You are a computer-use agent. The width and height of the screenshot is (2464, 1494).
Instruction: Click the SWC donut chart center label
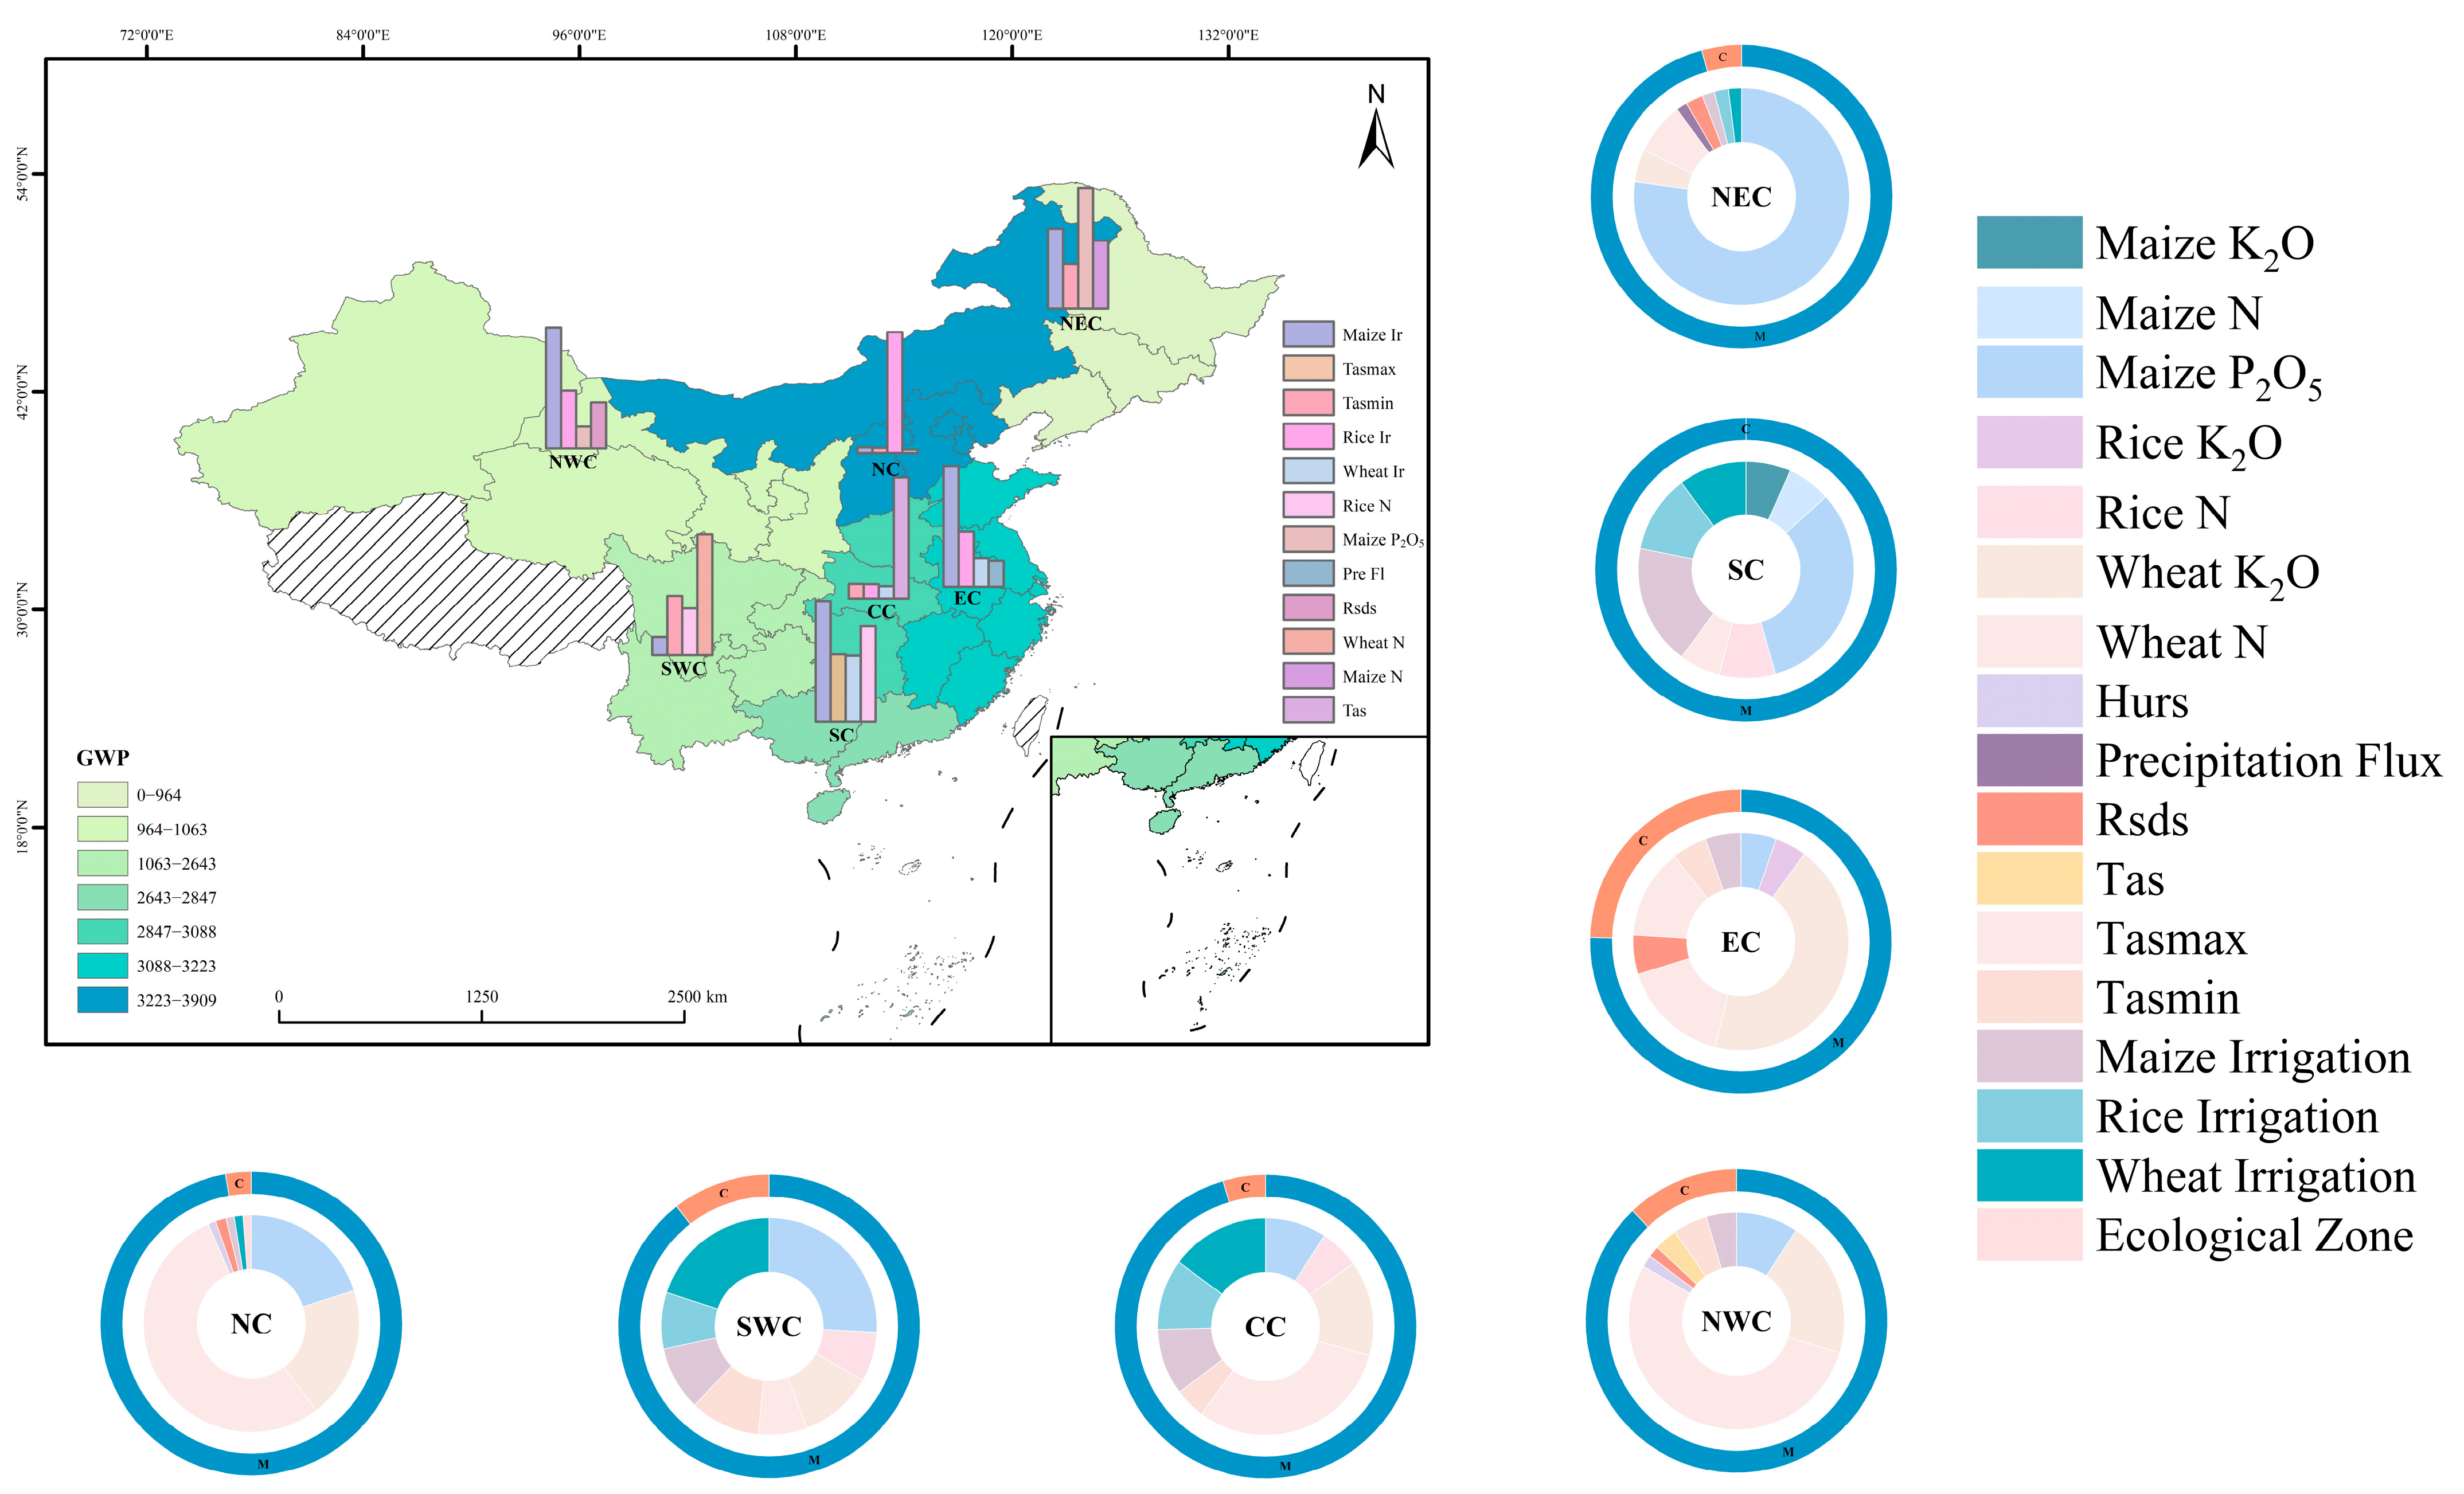[x=769, y=1327]
